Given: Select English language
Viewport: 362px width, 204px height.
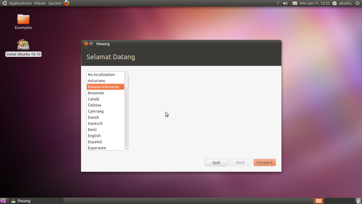Looking at the screenshot, I should (105, 136).
